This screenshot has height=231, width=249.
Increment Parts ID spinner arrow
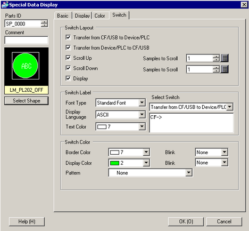[44, 22]
